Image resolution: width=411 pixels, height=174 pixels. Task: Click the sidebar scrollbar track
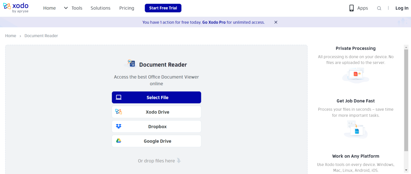tap(406, 107)
